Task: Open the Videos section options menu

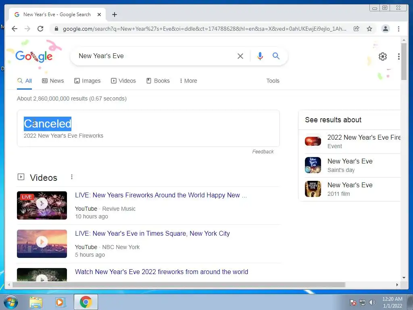Action: pos(72,177)
